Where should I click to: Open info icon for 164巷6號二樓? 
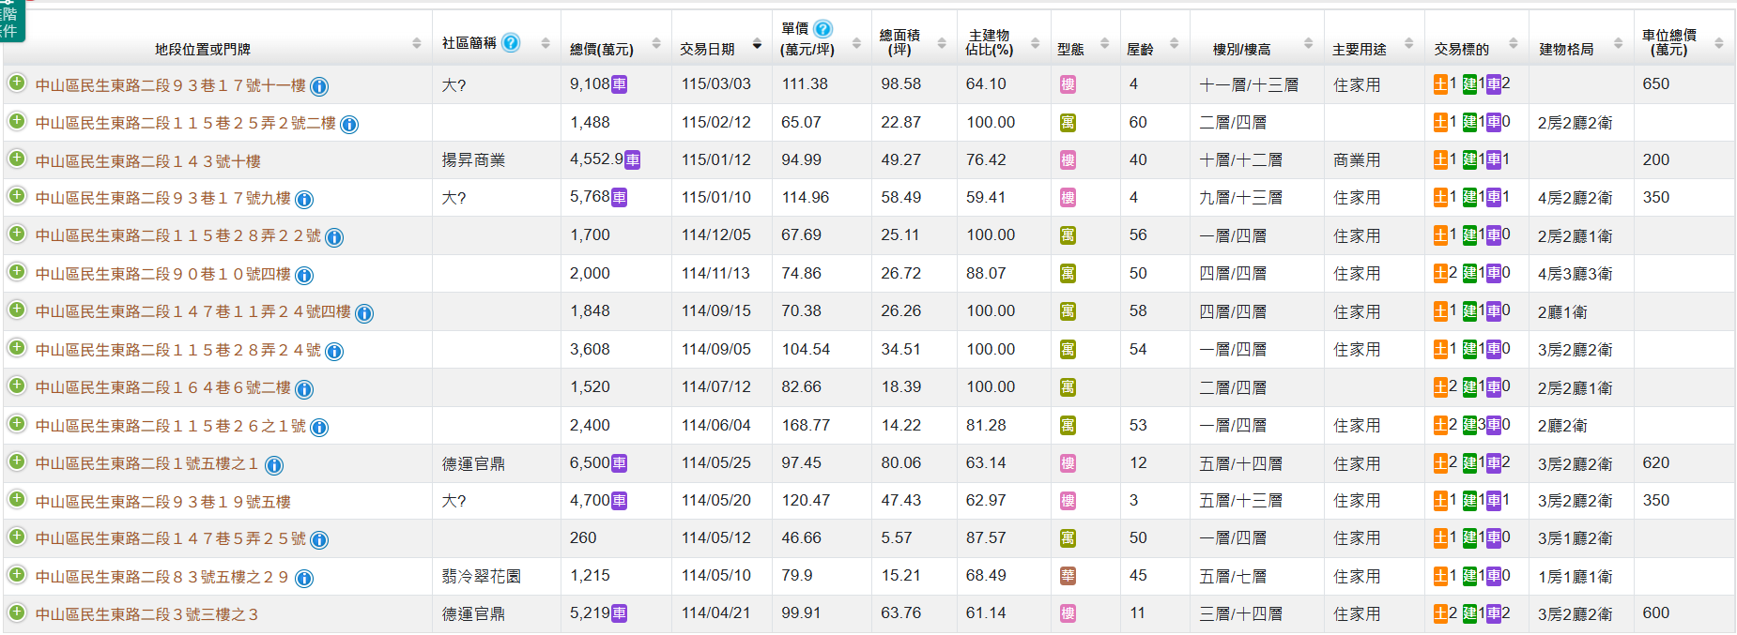click(304, 389)
